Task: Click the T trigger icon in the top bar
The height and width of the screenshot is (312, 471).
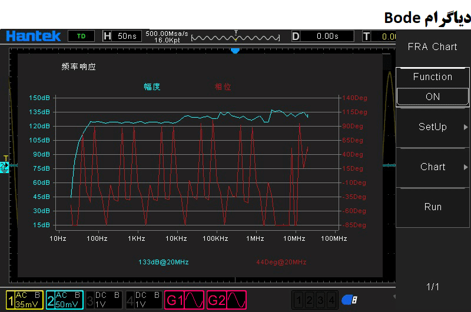Action: (366, 36)
